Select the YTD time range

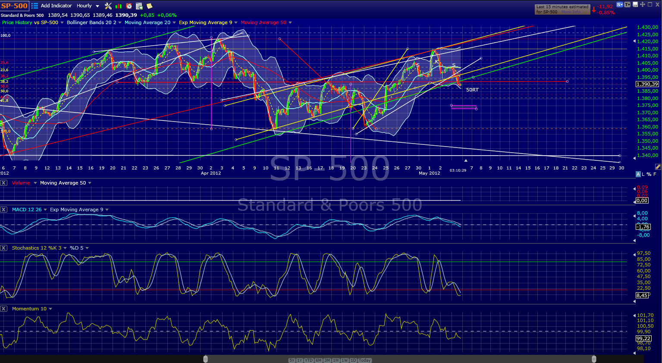coord(309,360)
